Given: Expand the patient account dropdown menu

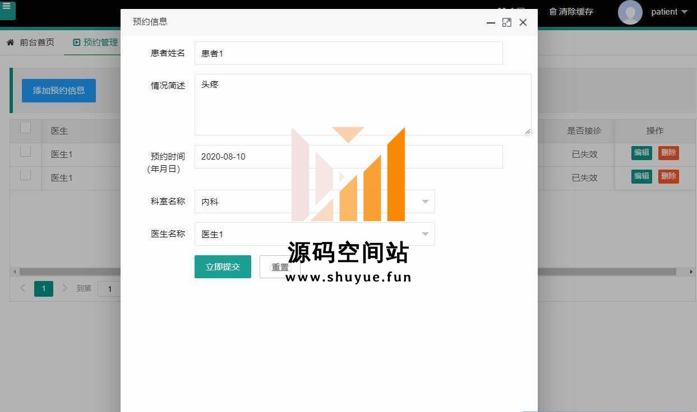Looking at the screenshot, I should (684, 12).
